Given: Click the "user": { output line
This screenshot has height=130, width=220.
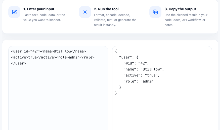Looking at the screenshot, I should pyautogui.click(x=129, y=57).
